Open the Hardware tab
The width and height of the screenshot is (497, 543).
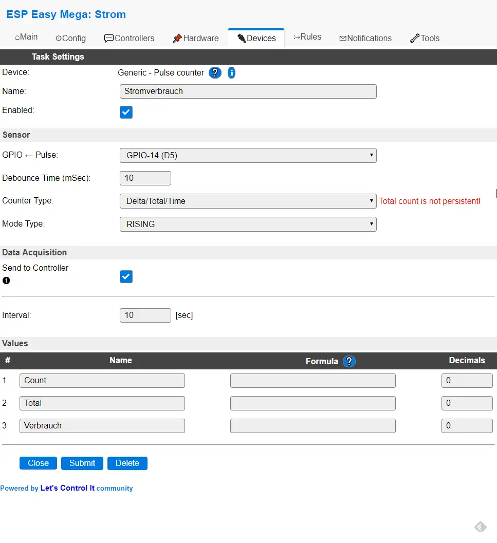click(195, 38)
